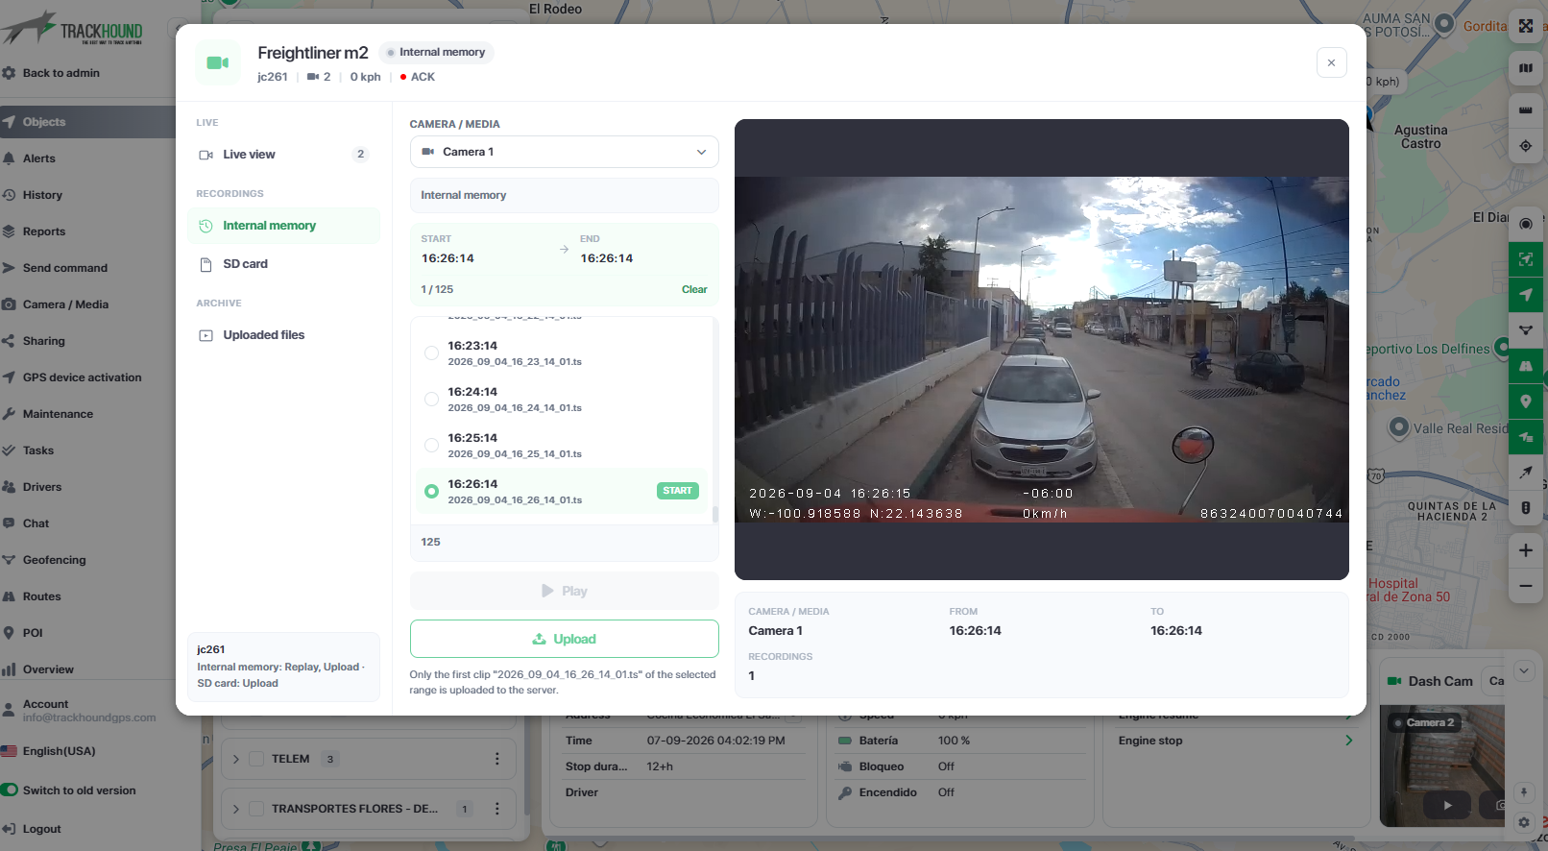Close the Freightliner m2 dialog

[x=1331, y=62]
